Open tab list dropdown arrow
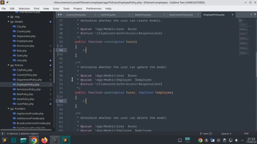Image resolution: width=257 pixels, height=144 pixels. (x=255, y=14)
